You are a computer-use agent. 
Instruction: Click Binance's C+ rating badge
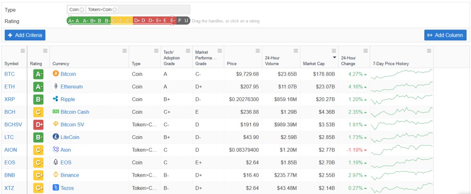(x=39, y=175)
